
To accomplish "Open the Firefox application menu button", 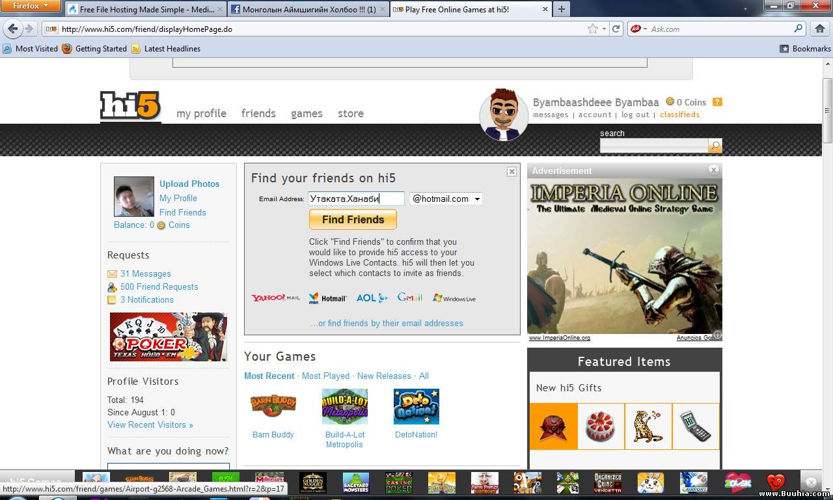I will [x=31, y=6].
